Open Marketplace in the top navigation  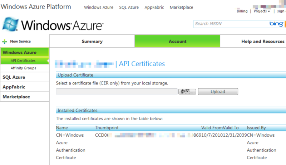point(181,7)
